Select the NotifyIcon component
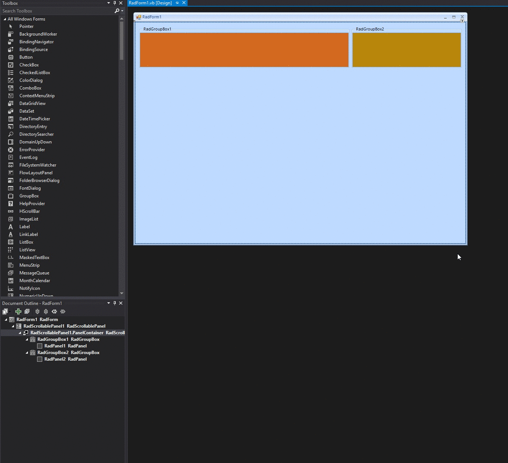Image resolution: width=508 pixels, height=463 pixels. pyautogui.click(x=29, y=288)
